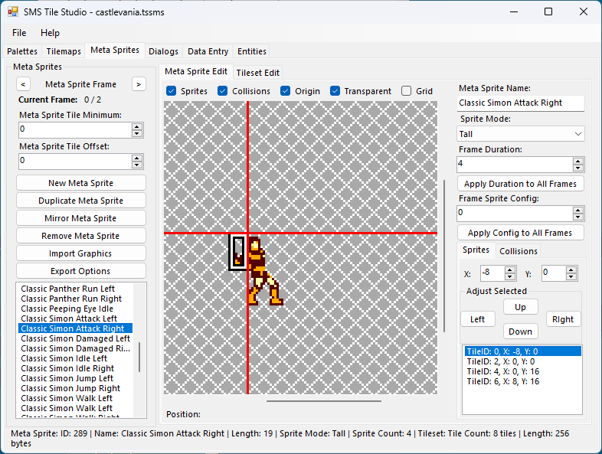
Task: Click the sprite canvas horizontal scrollbar
Action: click(324, 401)
